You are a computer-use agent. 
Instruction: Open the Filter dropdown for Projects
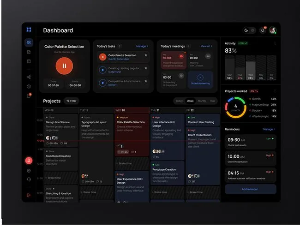click(71, 101)
